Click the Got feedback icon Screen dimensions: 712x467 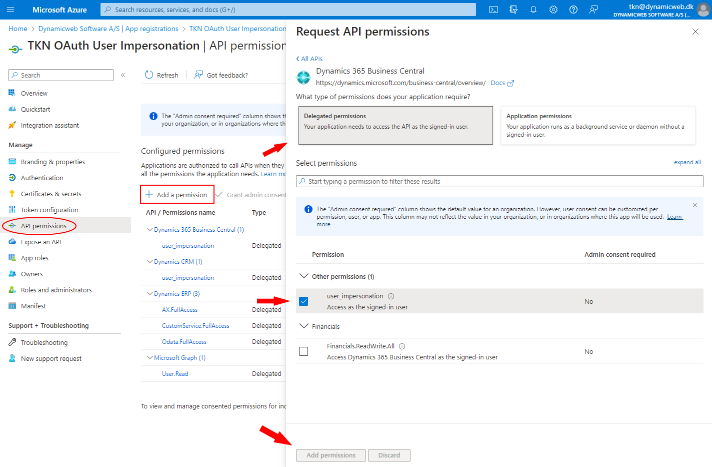click(x=198, y=75)
